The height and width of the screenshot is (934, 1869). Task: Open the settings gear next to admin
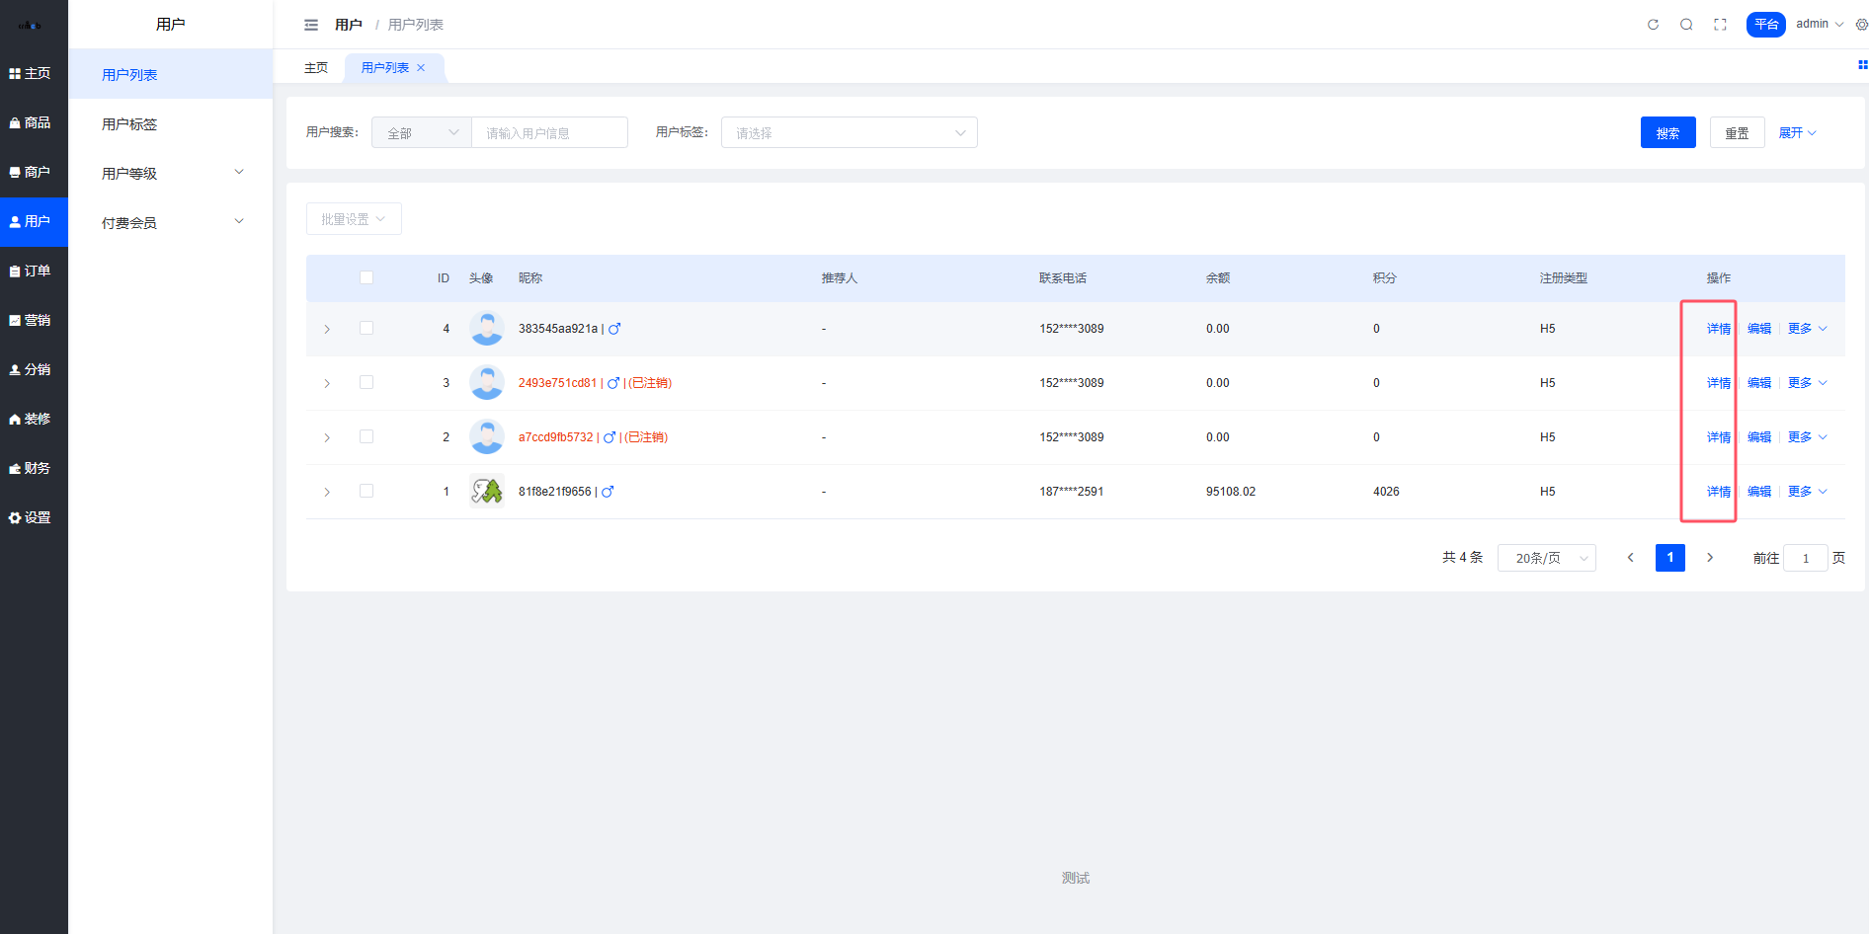1861,25
